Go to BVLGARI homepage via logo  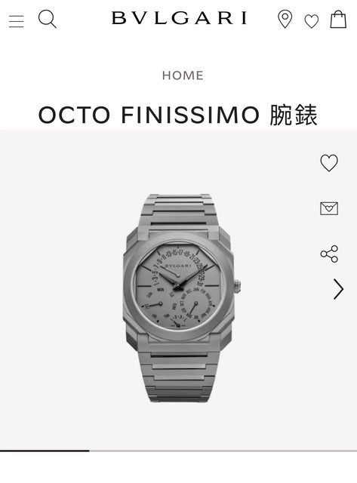click(179, 18)
